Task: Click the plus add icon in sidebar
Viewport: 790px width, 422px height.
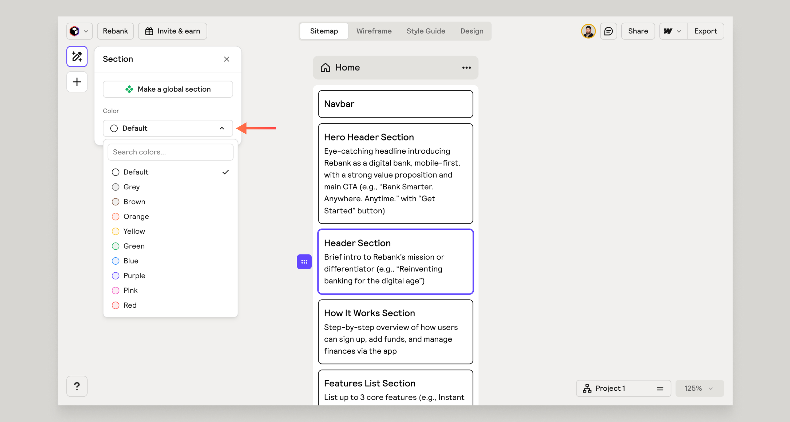Action: [x=77, y=82]
